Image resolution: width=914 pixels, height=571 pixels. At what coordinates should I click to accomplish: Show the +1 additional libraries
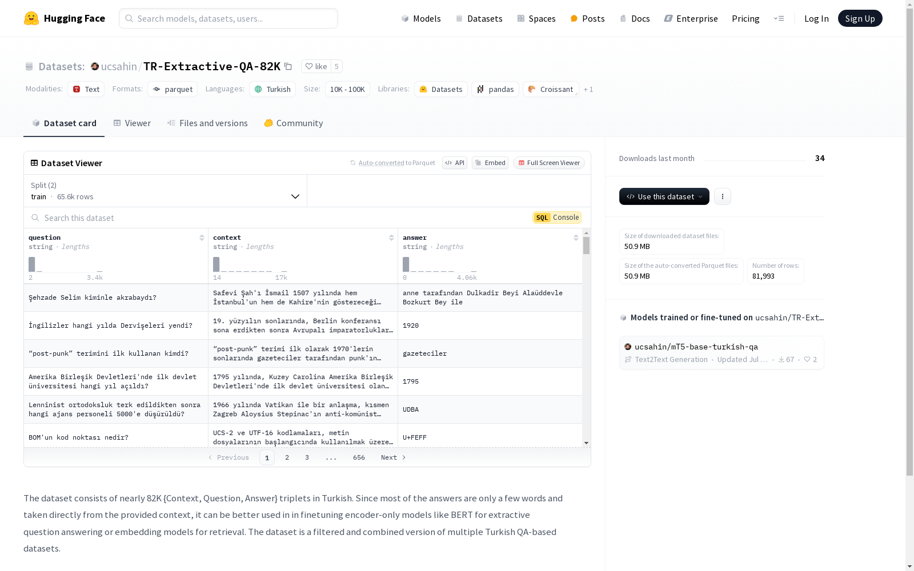point(588,89)
